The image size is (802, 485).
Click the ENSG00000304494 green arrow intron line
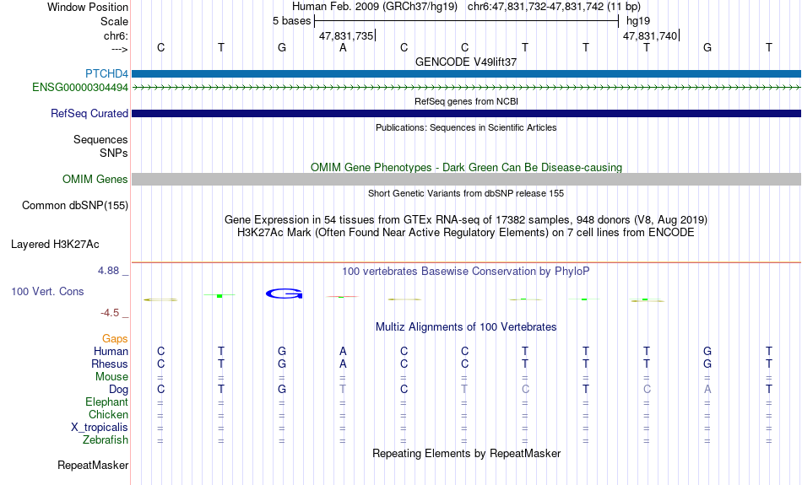(466, 88)
